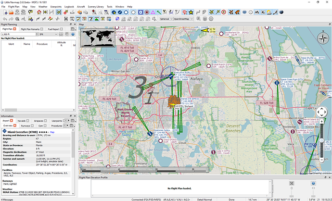
Task: Open the Information tabs list dropdown
Action: pyautogui.click(x=73, y=121)
